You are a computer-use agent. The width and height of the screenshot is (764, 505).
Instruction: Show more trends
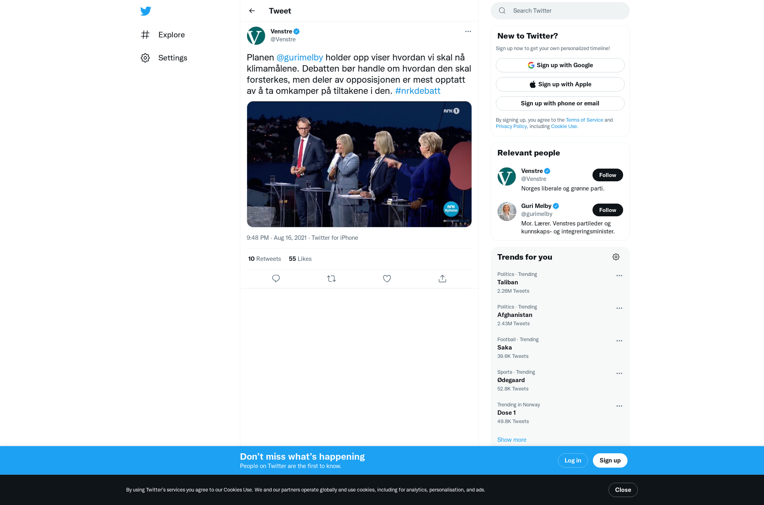[512, 440]
